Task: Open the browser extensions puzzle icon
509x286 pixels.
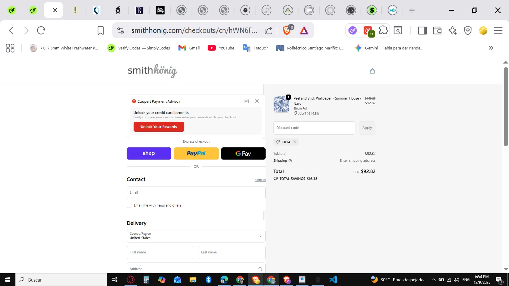Action: (383, 30)
